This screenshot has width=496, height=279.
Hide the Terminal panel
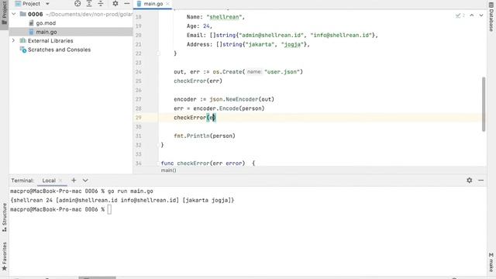480,180
